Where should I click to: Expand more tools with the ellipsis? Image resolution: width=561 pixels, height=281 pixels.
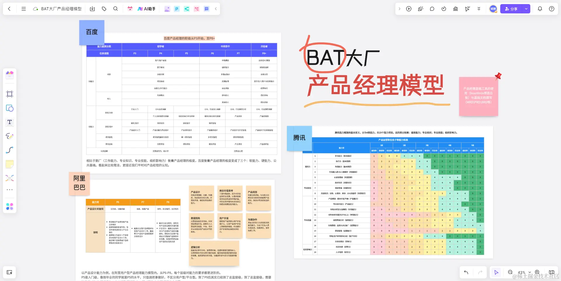click(10, 189)
